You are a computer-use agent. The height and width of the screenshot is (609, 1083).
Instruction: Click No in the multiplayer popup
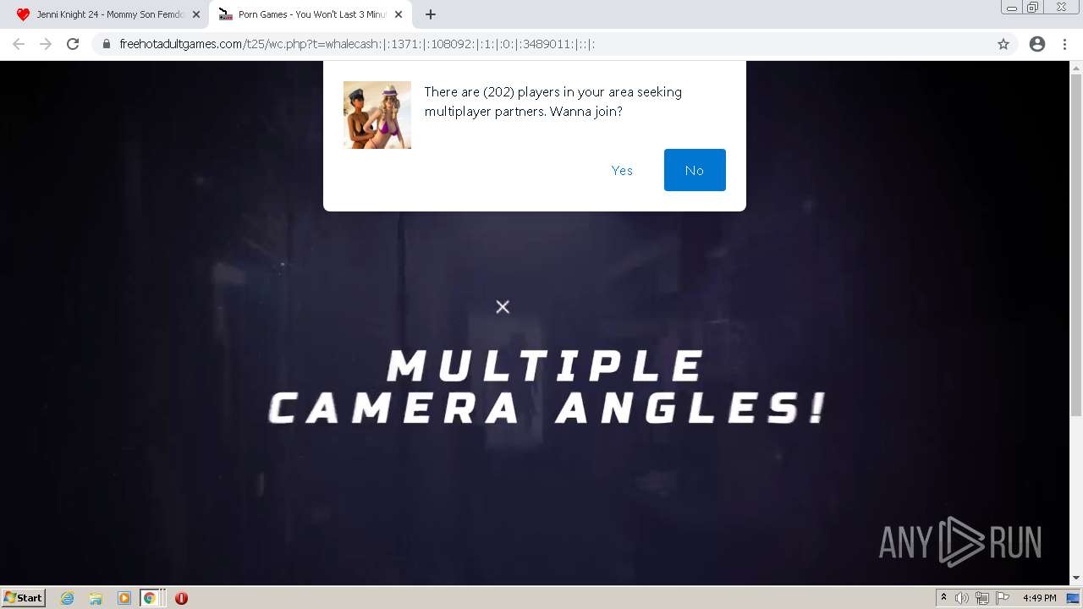click(x=695, y=170)
